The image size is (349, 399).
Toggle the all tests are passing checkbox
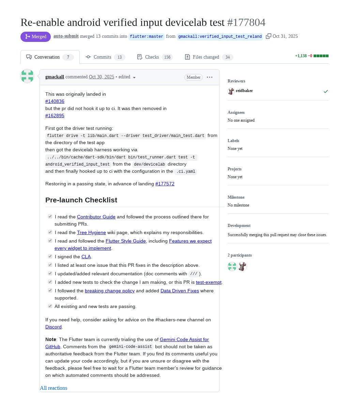tap(50, 306)
